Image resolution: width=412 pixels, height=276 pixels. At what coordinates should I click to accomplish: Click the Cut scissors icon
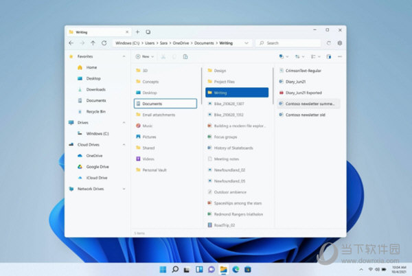click(x=163, y=57)
